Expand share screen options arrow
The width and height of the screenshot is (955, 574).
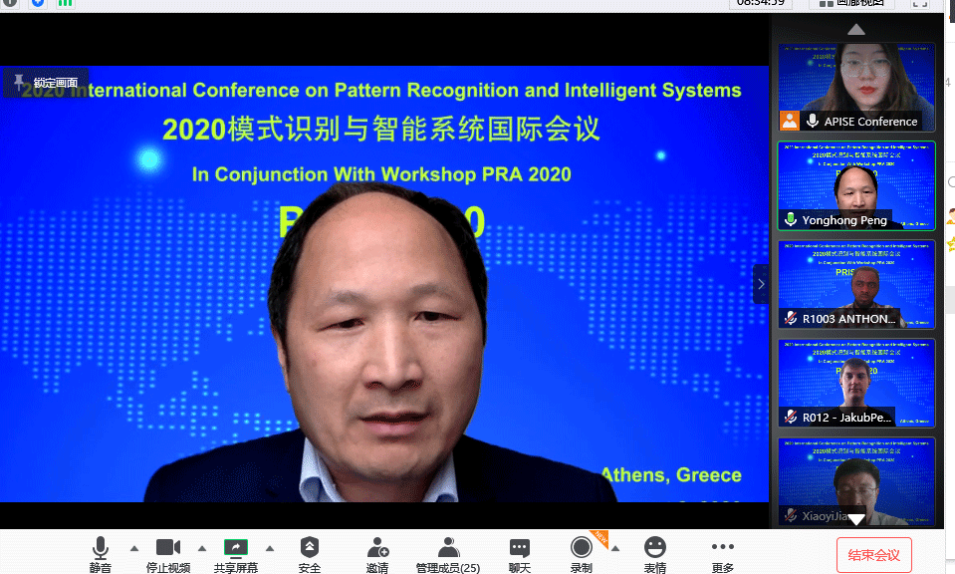[270, 548]
